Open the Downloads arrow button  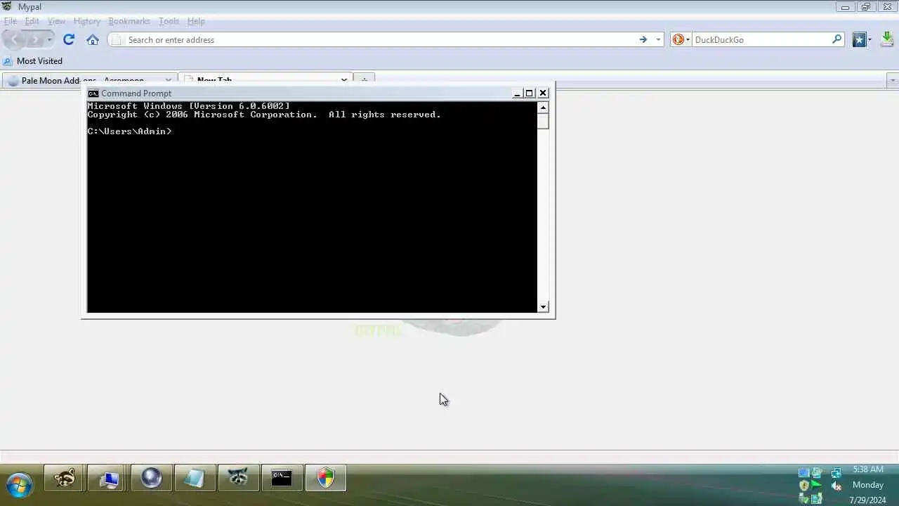click(887, 39)
